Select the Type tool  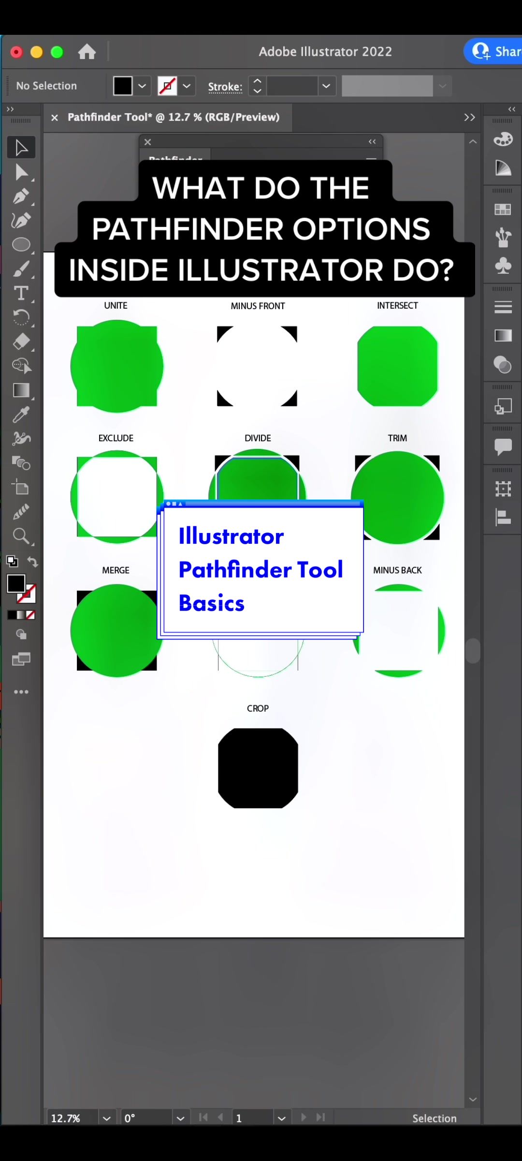(x=21, y=293)
